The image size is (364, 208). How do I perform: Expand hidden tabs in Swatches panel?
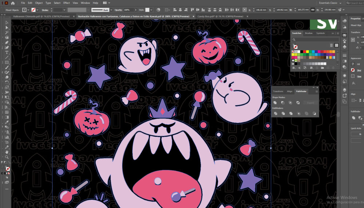(333, 33)
